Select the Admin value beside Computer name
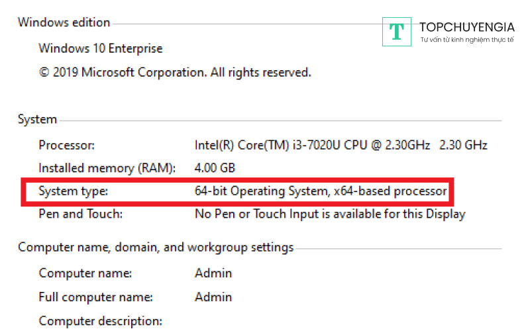Viewport: 530px width, 331px height. [x=213, y=273]
